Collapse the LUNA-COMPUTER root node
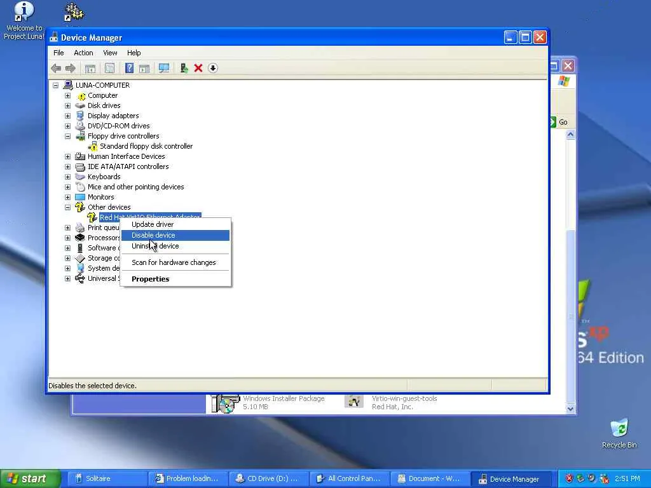The width and height of the screenshot is (651, 488). point(56,85)
